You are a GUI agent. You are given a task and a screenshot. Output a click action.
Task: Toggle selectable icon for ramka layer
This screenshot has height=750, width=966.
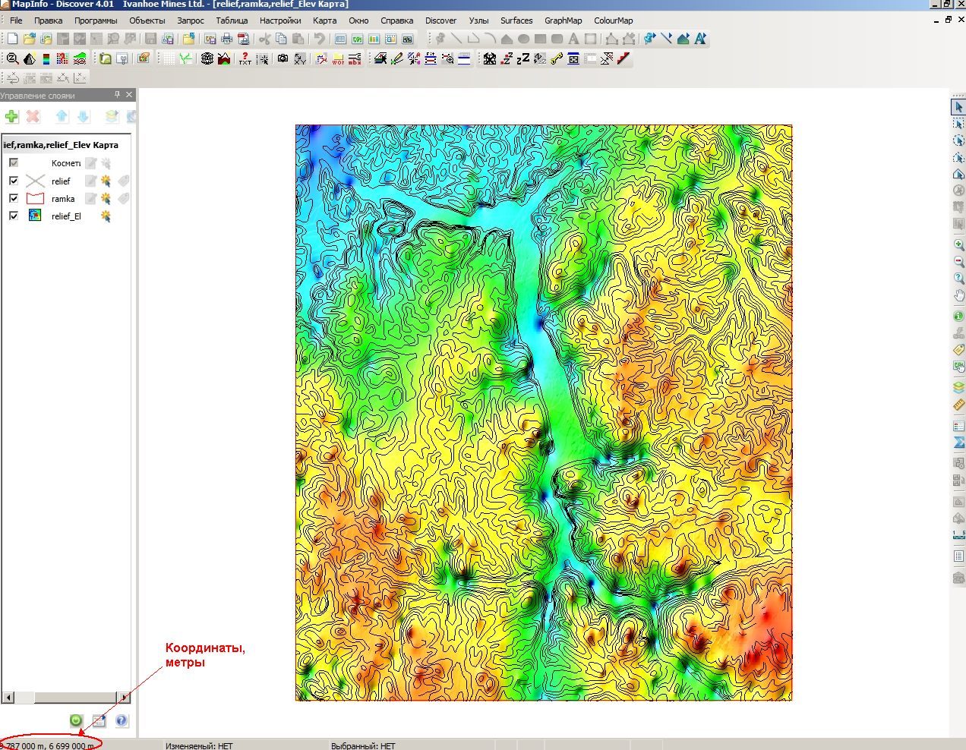[x=106, y=198]
